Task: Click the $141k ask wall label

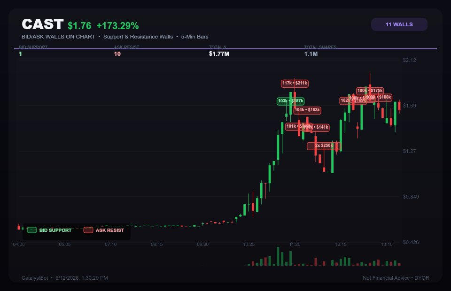Action: [x=316, y=127]
